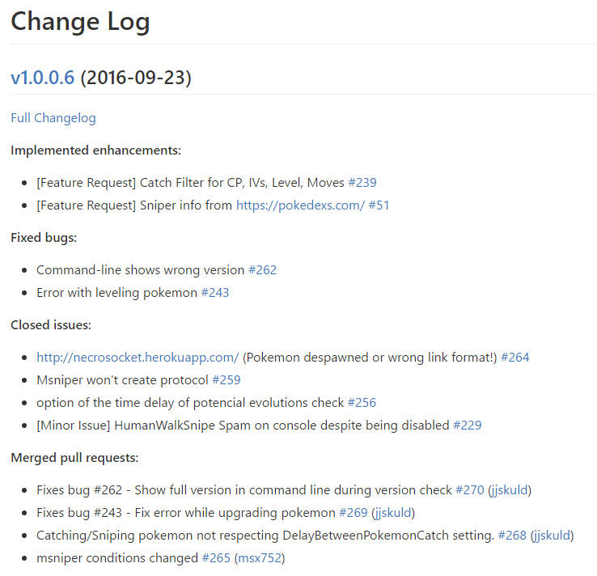Open pull request #270 link
Viewport: 597px width, 576px height.
tap(470, 490)
